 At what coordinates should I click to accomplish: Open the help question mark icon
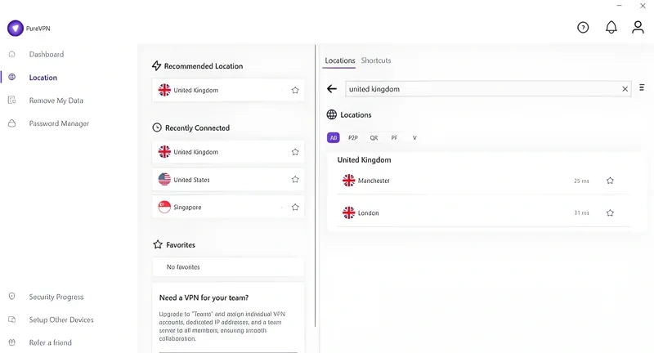click(583, 28)
